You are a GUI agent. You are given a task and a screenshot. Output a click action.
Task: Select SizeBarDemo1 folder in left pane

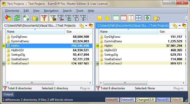pos(49,59)
